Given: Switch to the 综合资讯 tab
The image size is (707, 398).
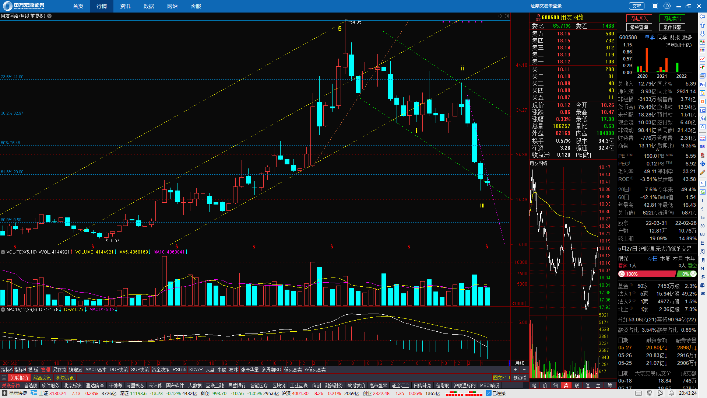Looking at the screenshot, I should coord(42,378).
